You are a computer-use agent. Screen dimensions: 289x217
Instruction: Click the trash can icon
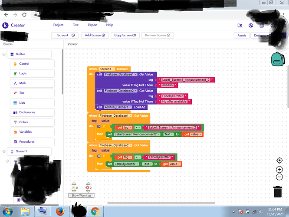pyautogui.click(x=278, y=192)
